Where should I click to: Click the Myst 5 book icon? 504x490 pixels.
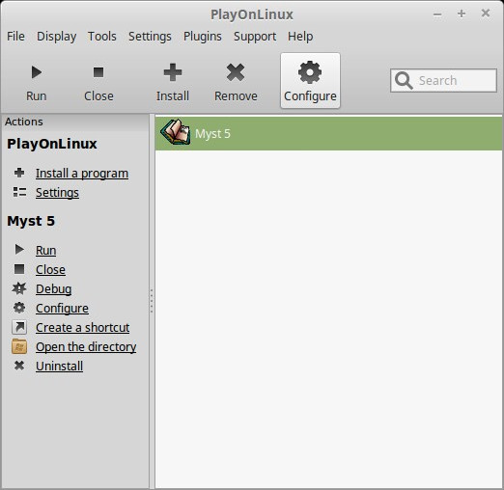(176, 132)
